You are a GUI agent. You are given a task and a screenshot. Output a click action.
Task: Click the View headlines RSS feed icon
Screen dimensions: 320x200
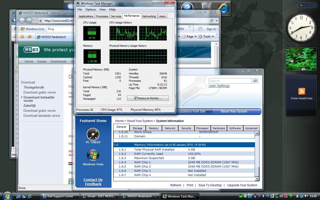301,91
